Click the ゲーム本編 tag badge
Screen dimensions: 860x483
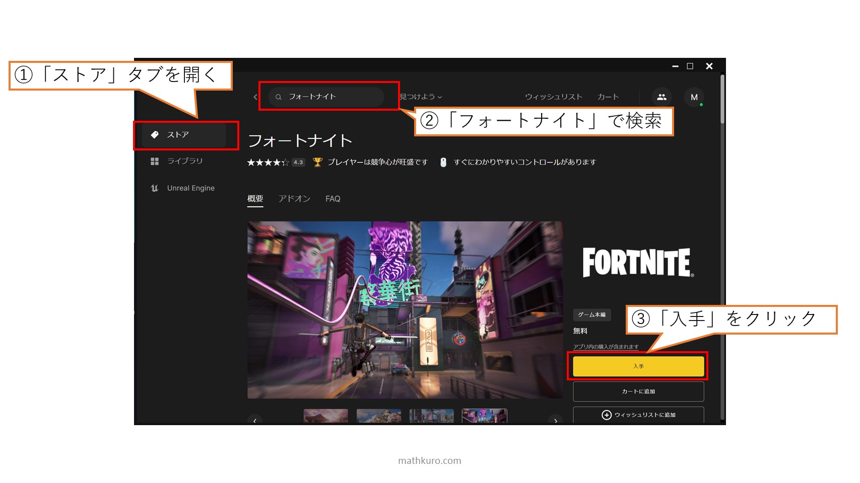coord(592,314)
